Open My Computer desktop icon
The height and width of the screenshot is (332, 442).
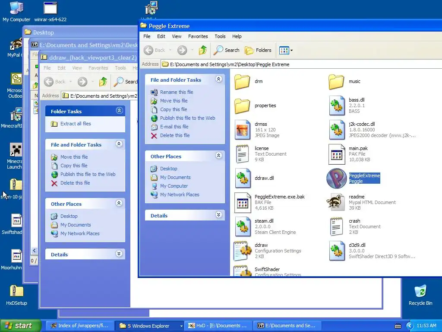click(x=16, y=12)
